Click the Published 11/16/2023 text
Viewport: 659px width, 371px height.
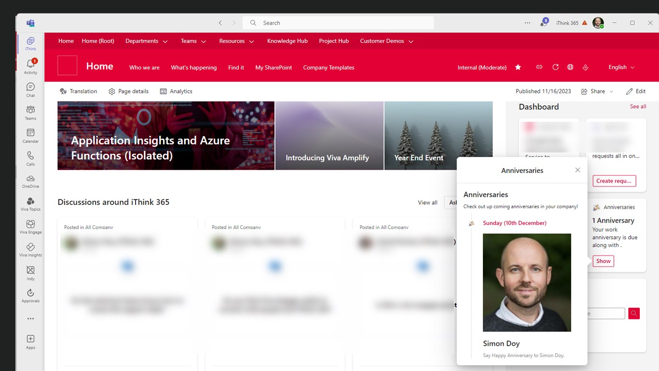click(x=543, y=91)
